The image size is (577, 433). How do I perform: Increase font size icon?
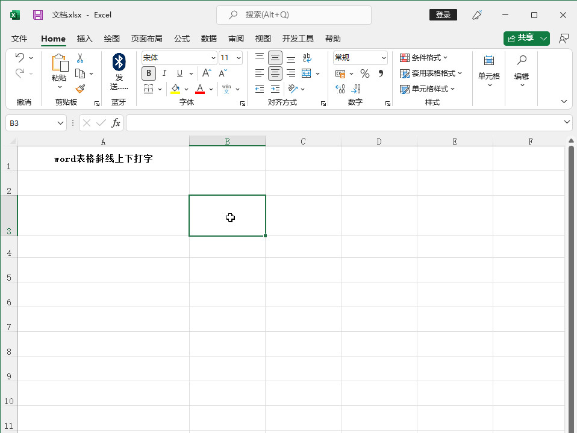pyautogui.click(x=207, y=73)
